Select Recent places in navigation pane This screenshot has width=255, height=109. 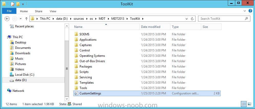point(24,26)
